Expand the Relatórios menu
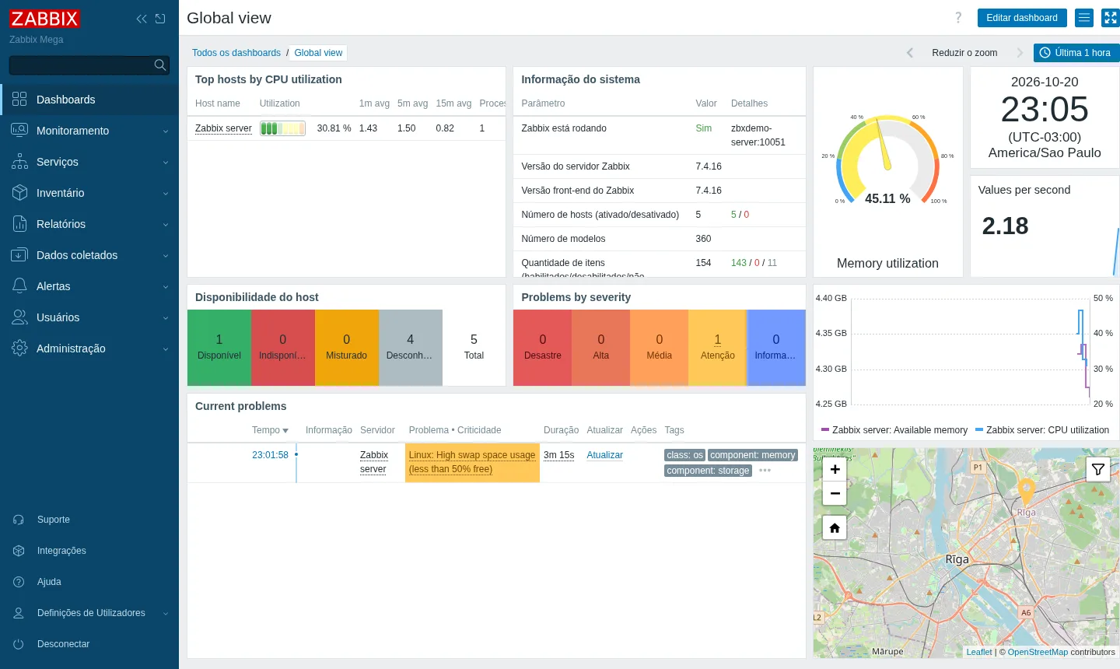 (89, 224)
